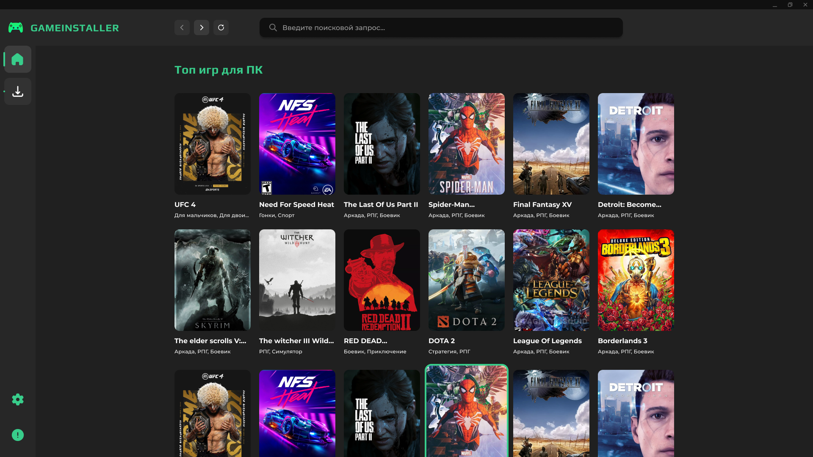This screenshot has width=813, height=457.
Task: Open the UFC 4 cover in top row
Action: (x=213, y=144)
